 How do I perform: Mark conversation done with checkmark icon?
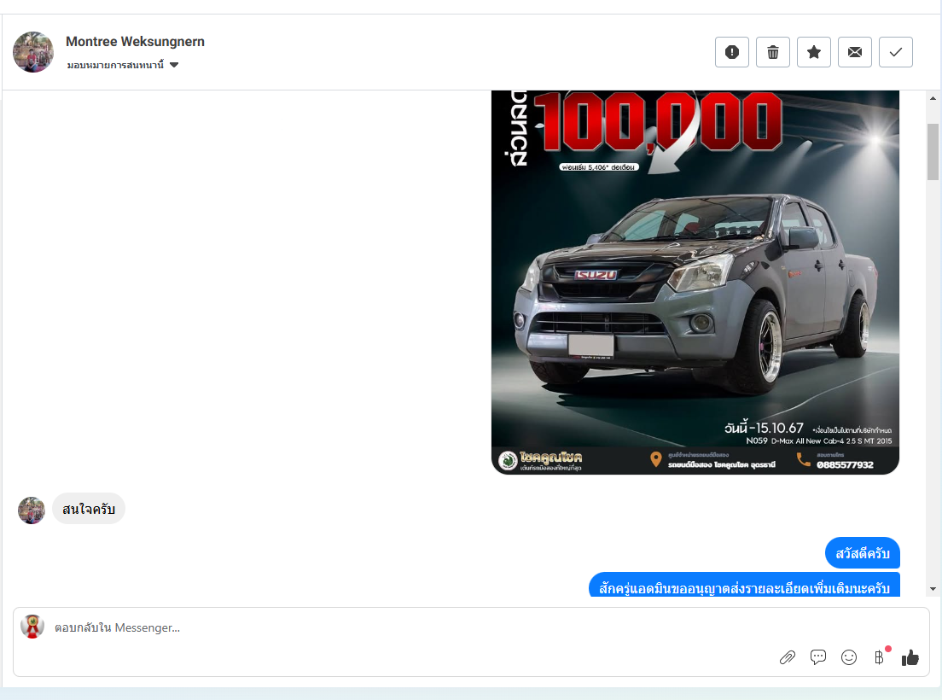pos(895,52)
